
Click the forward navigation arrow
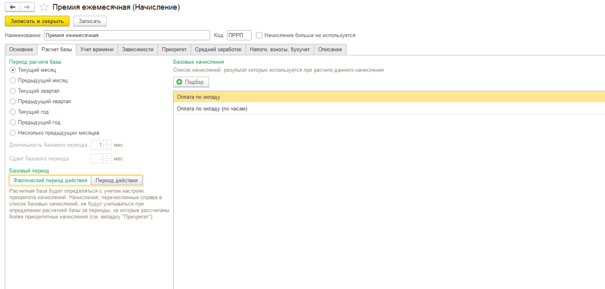[x=27, y=7]
